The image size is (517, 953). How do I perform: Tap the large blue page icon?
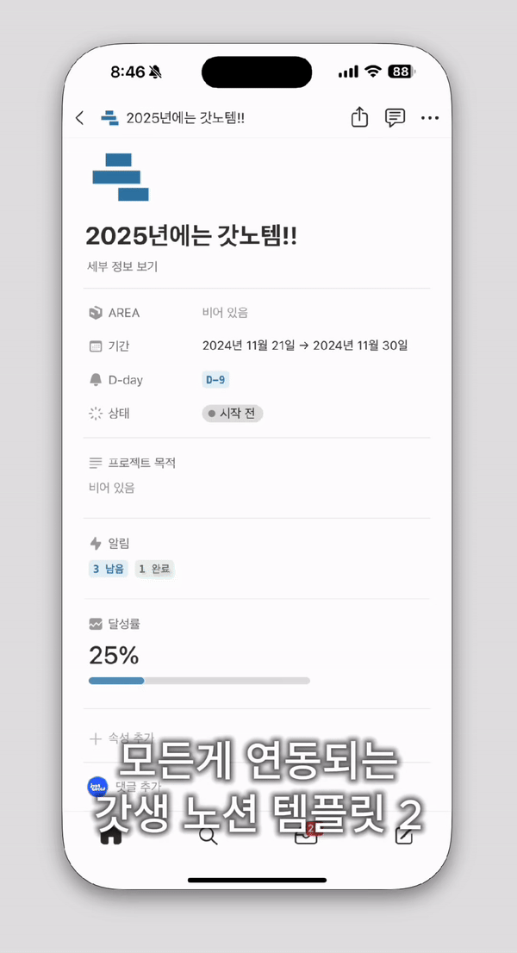click(x=121, y=177)
